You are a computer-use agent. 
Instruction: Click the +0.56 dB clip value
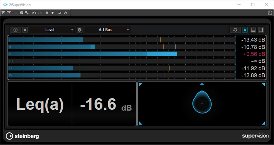pyautogui.click(x=254, y=54)
